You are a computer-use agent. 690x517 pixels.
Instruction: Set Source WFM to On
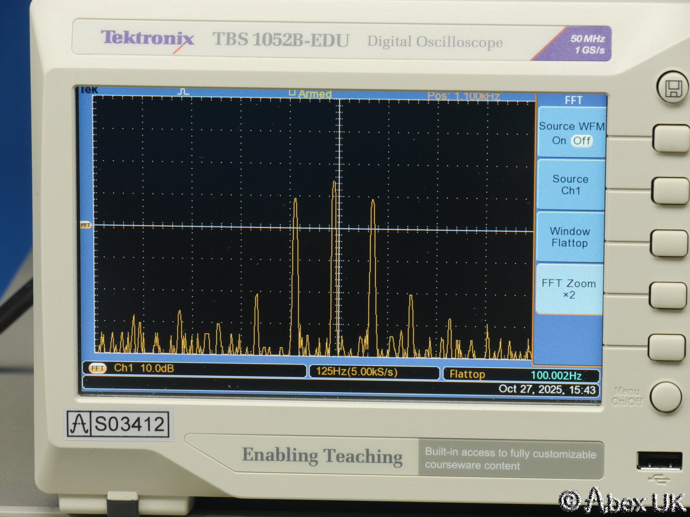pyautogui.click(x=558, y=141)
